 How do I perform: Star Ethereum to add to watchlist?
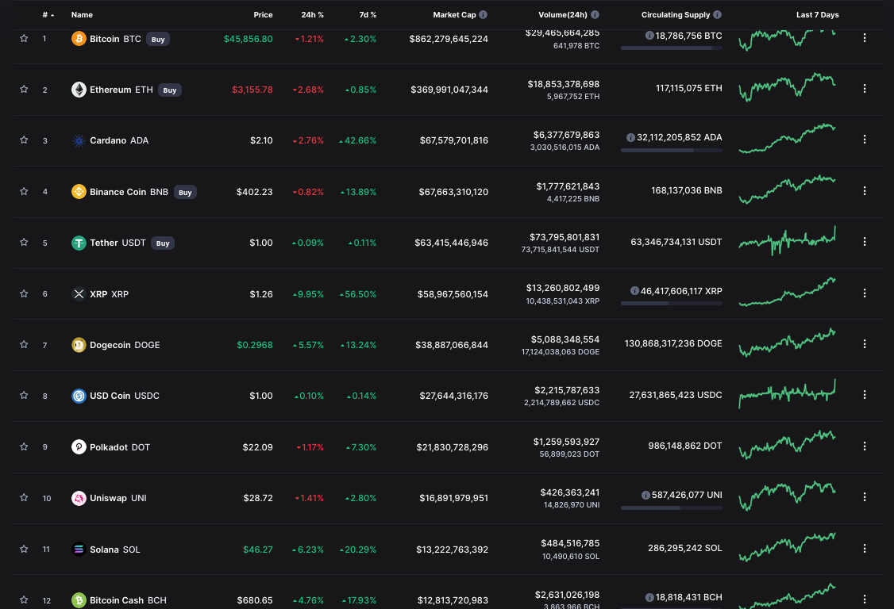24,89
